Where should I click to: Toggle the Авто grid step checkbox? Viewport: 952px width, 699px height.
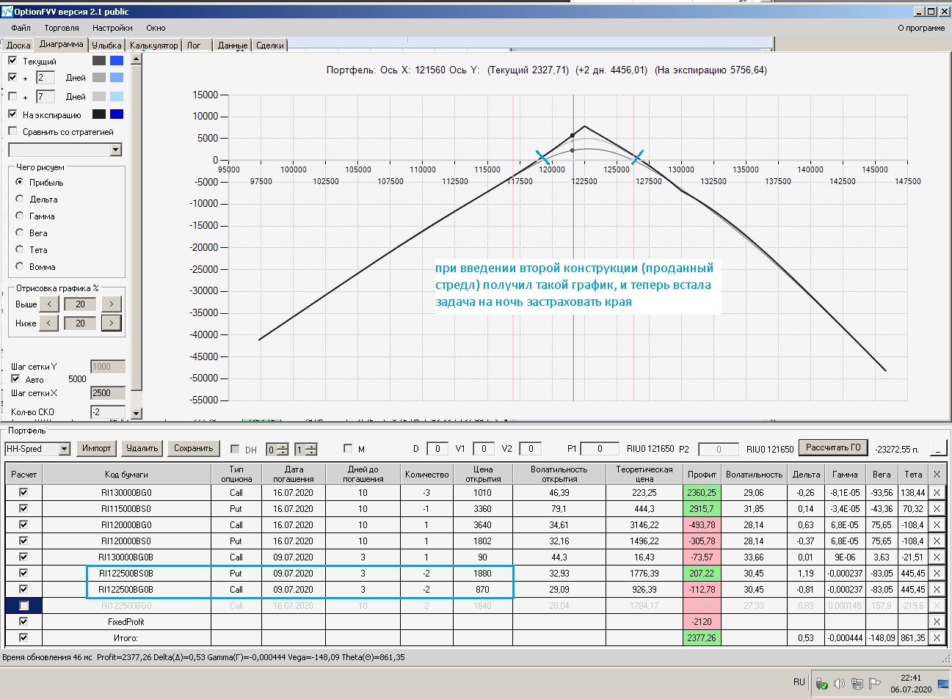(15, 379)
